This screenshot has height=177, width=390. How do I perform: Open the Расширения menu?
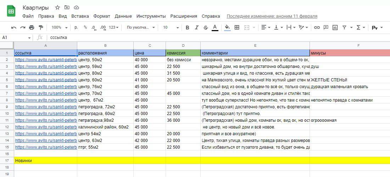pyautogui.click(x=184, y=16)
